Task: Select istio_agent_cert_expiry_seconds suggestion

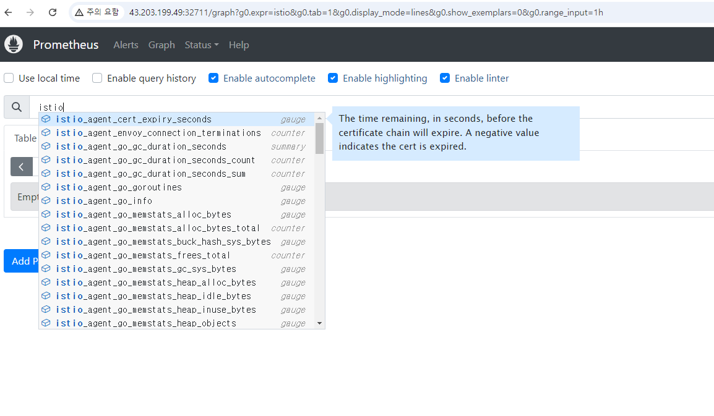Action: pos(177,119)
